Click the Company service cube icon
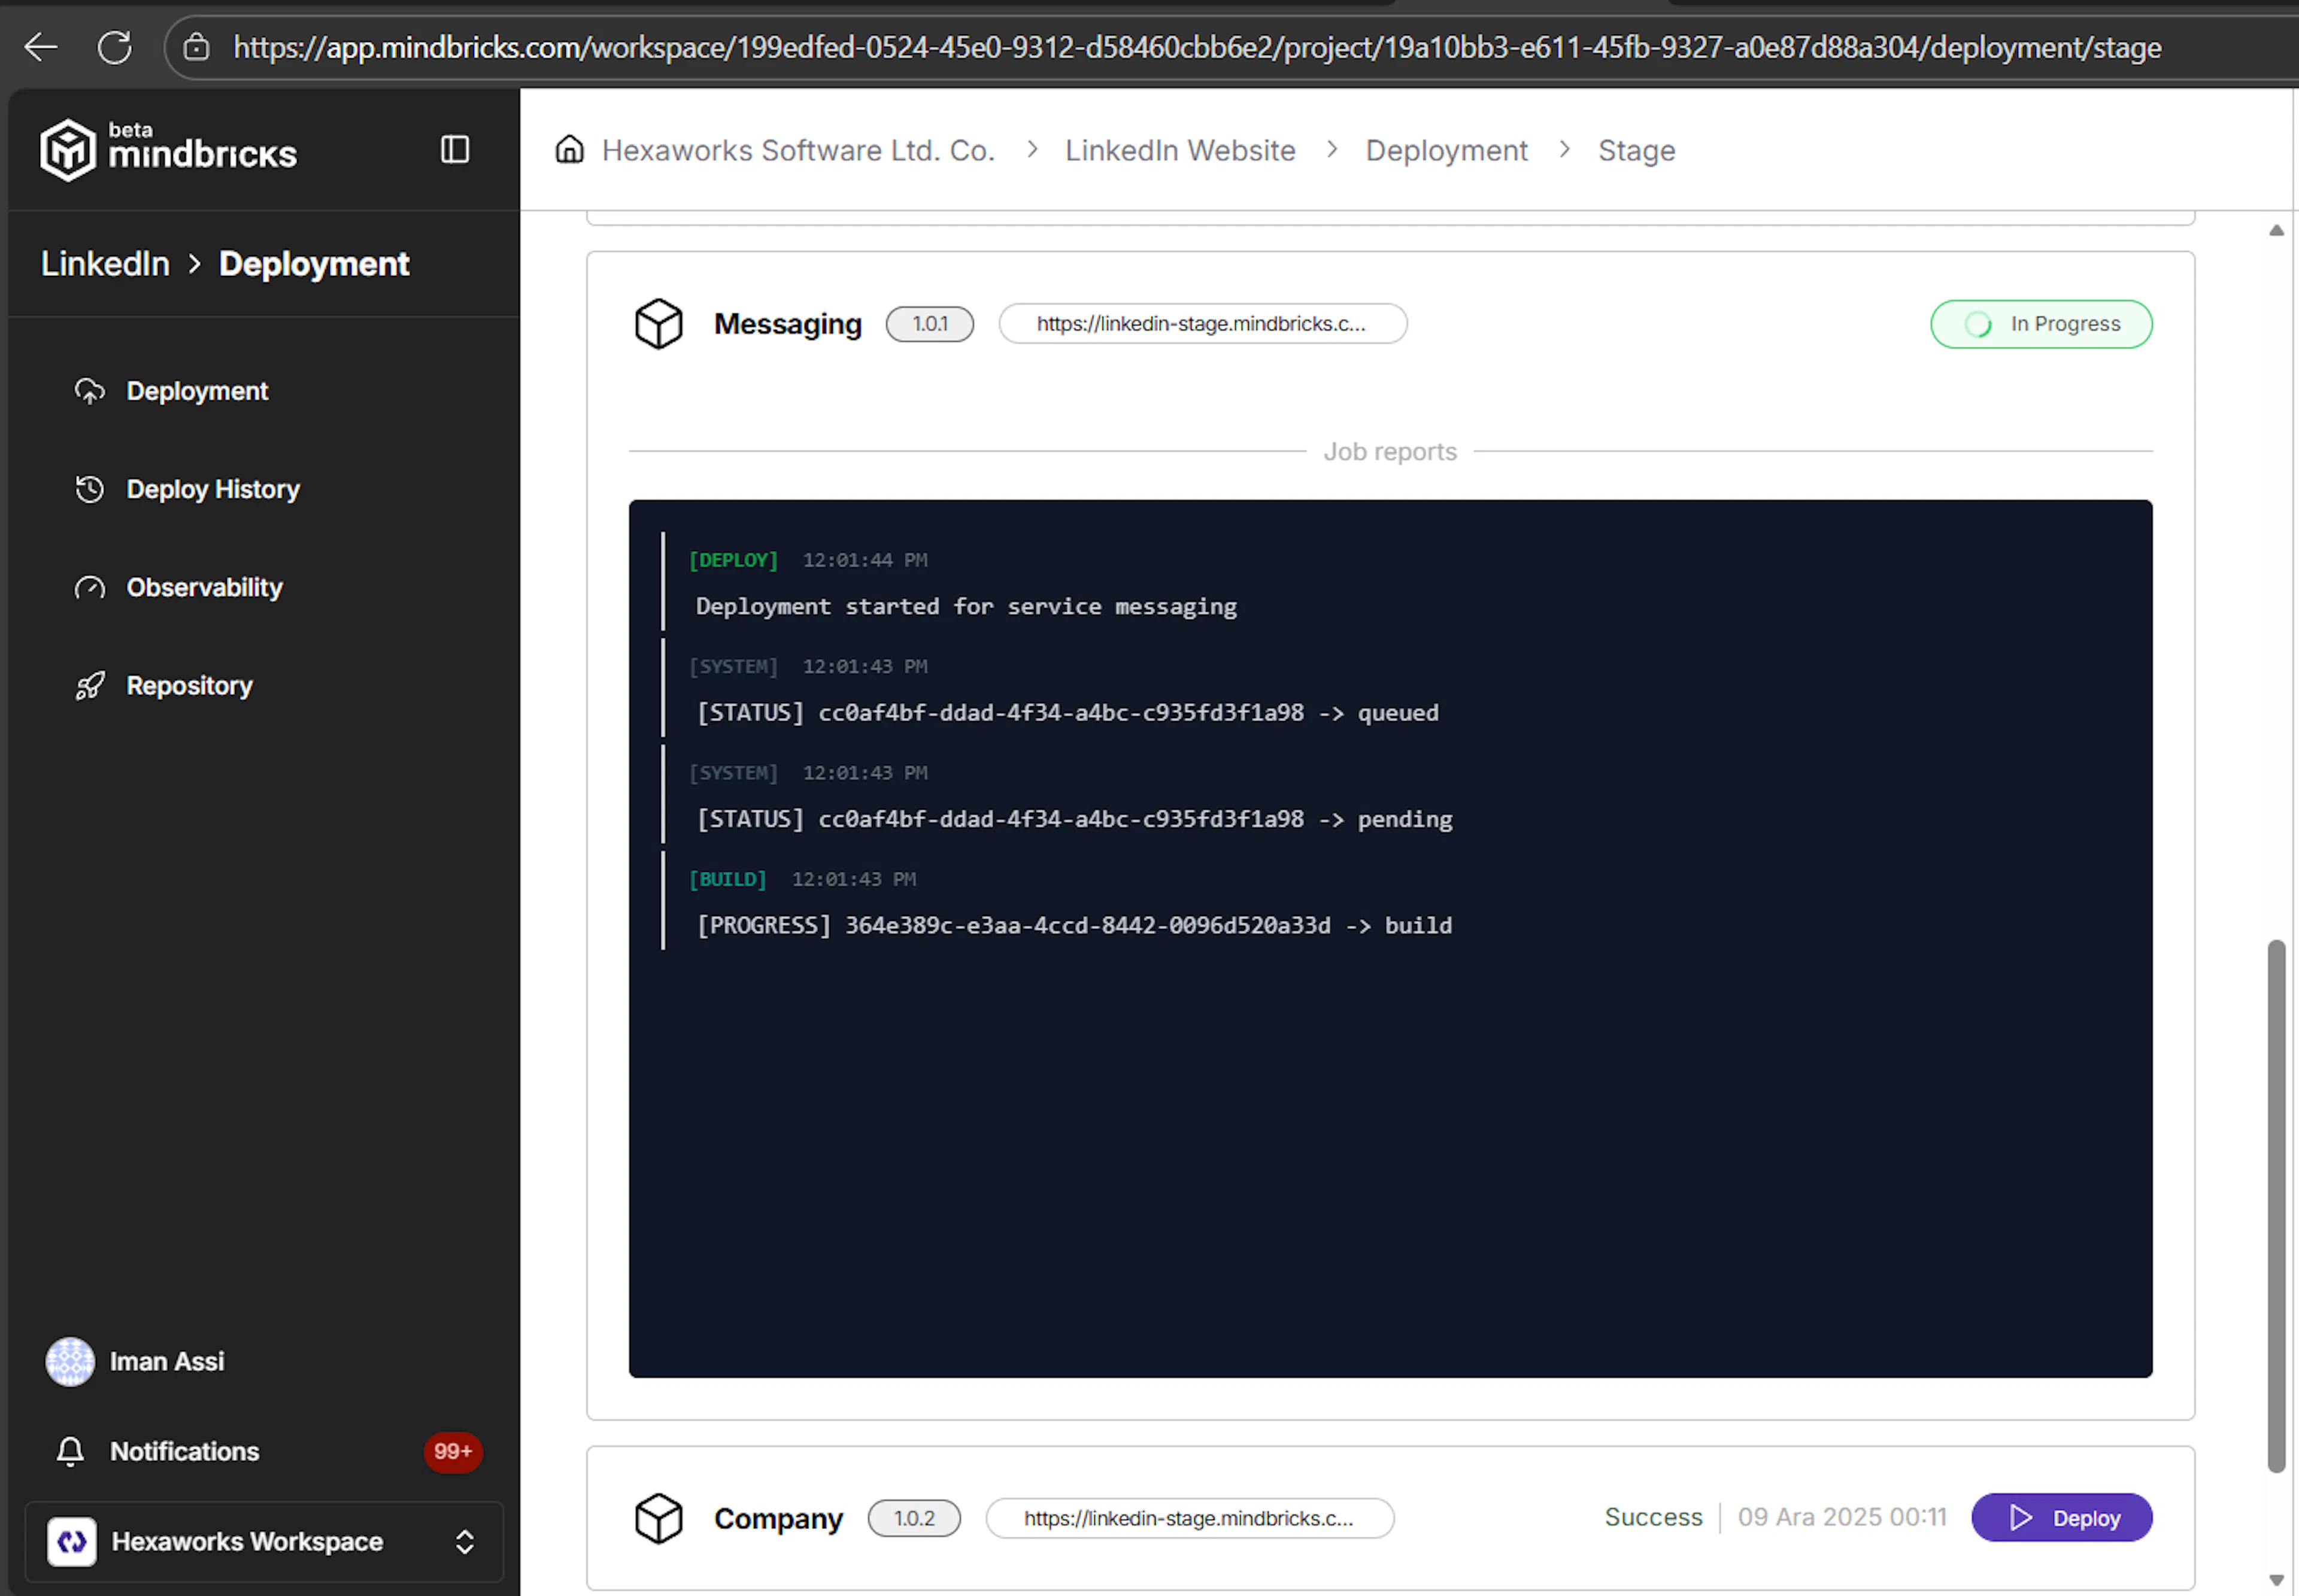The height and width of the screenshot is (1596, 2299). tap(659, 1518)
